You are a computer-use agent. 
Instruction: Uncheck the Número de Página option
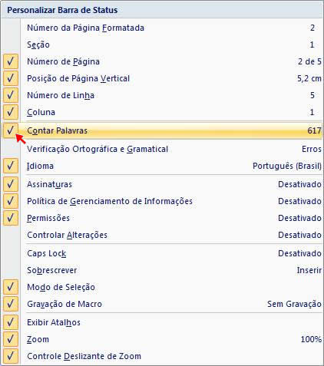pyautogui.click(x=162, y=61)
